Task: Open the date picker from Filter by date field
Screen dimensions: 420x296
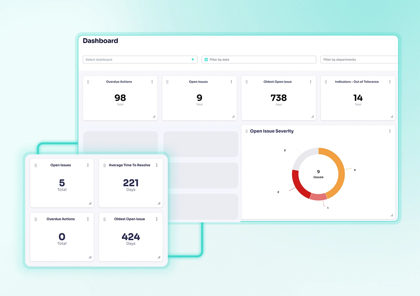Action: 259,60
